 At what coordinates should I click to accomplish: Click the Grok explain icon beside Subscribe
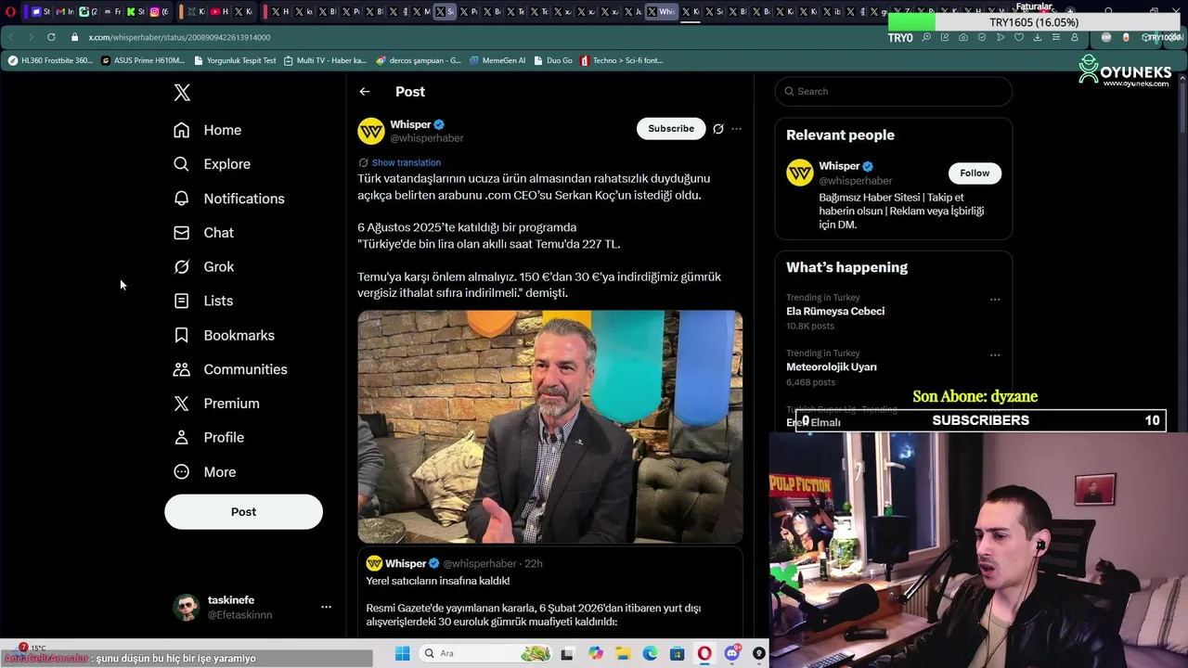point(718,129)
